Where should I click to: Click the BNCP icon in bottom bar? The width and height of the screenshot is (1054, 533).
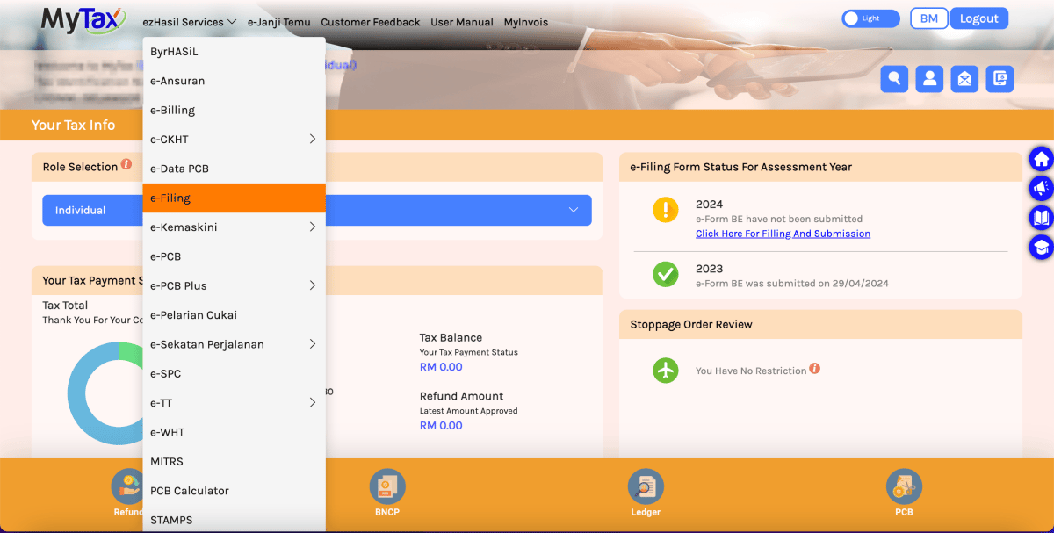[x=387, y=487]
